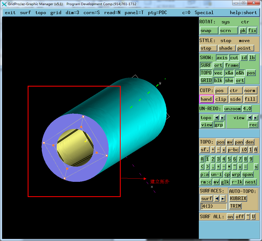Click the surface number input field
Viewport: 262px width, 241px height.
coord(214,206)
